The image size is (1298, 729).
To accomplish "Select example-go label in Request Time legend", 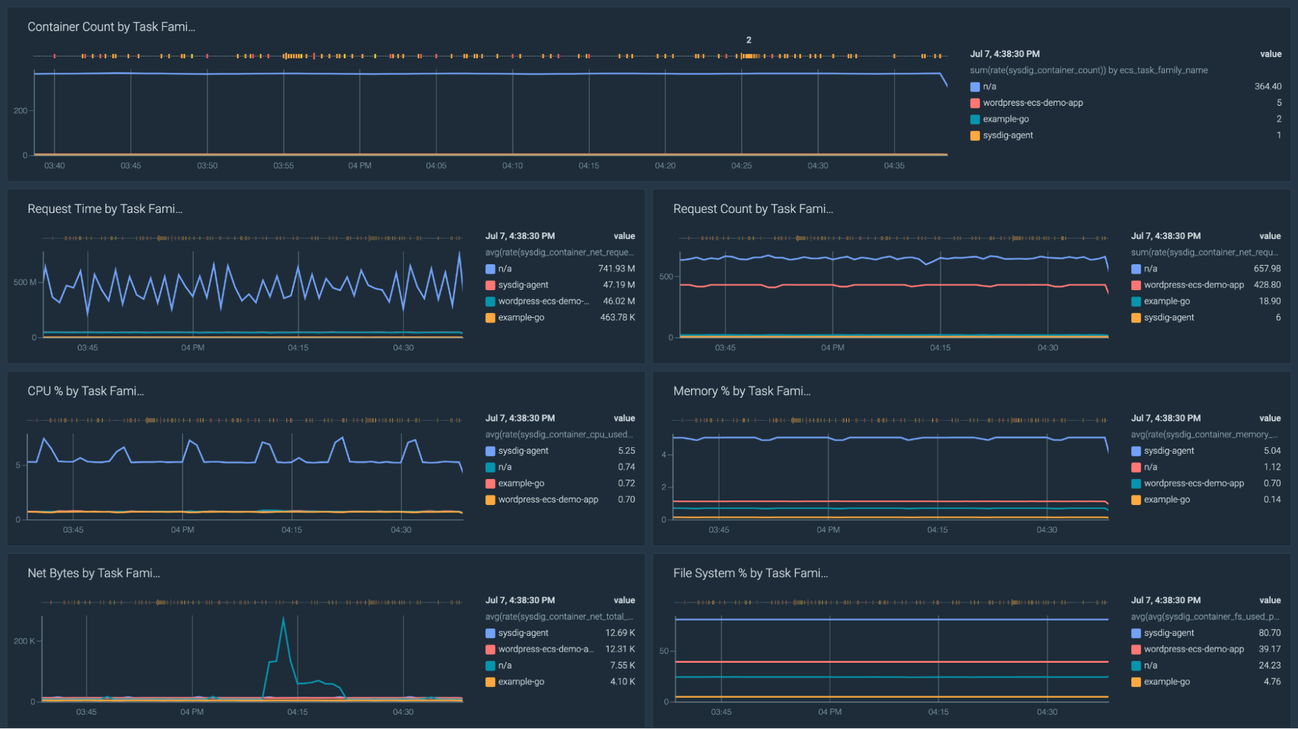I will tap(521, 318).
